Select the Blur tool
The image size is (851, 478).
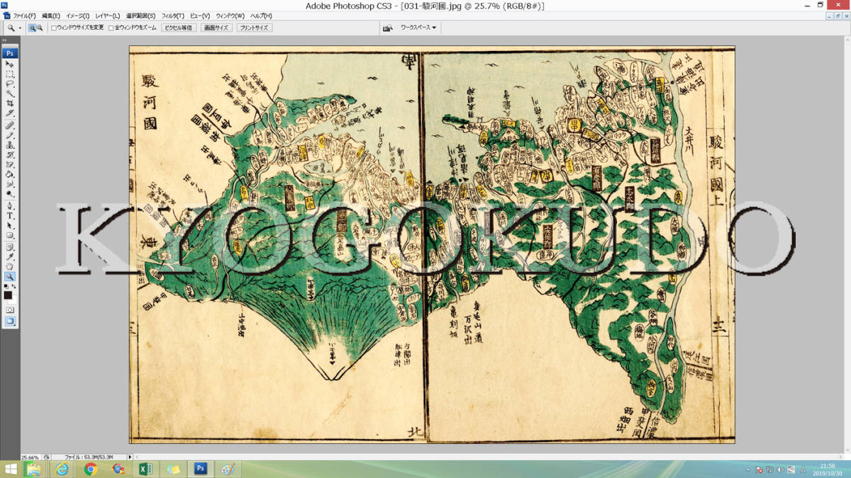[10, 184]
